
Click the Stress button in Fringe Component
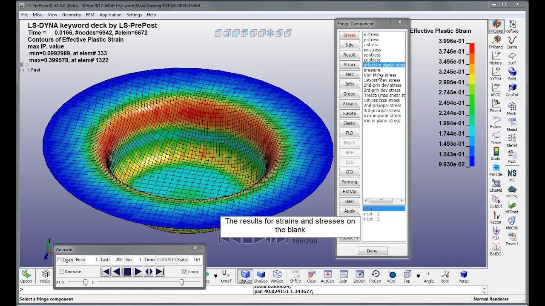click(x=349, y=35)
